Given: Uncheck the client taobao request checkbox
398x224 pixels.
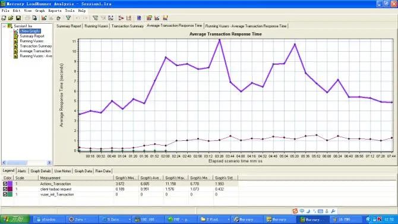Looking at the screenshot, I should point(5,189).
